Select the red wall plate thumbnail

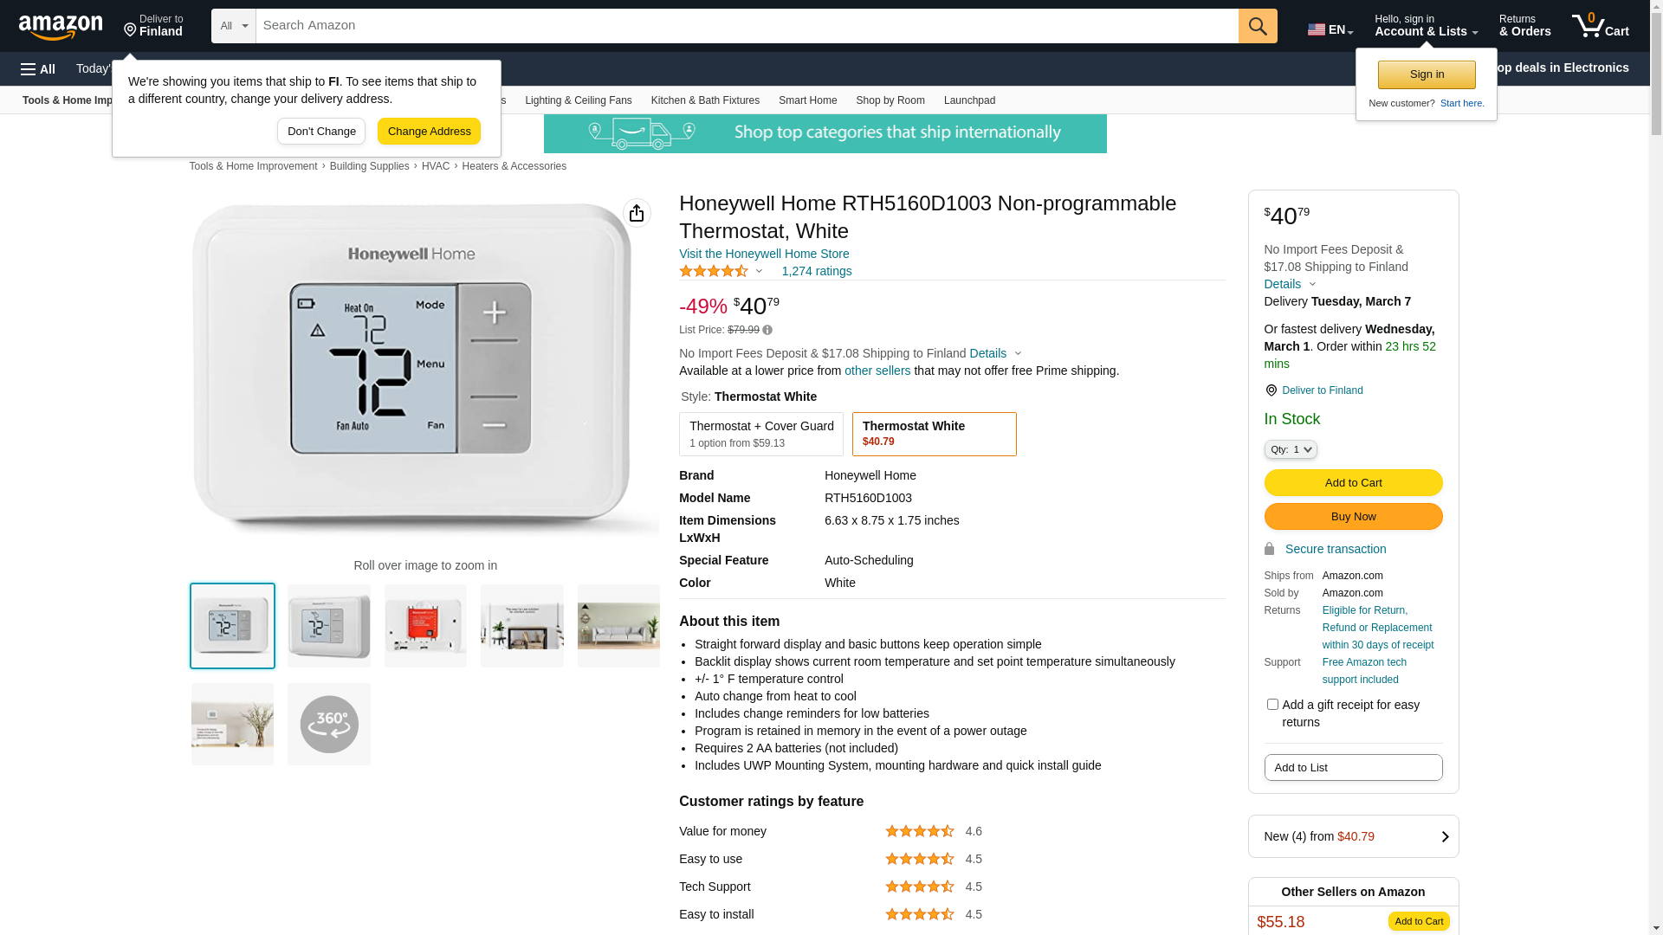(425, 625)
